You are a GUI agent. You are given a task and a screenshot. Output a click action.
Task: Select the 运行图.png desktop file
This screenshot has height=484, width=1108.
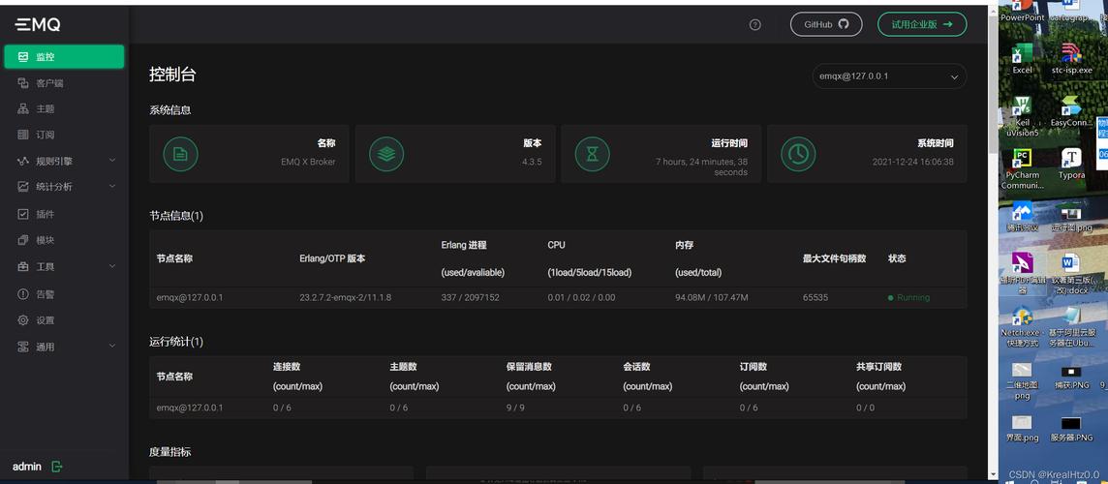pyautogui.click(x=1071, y=218)
